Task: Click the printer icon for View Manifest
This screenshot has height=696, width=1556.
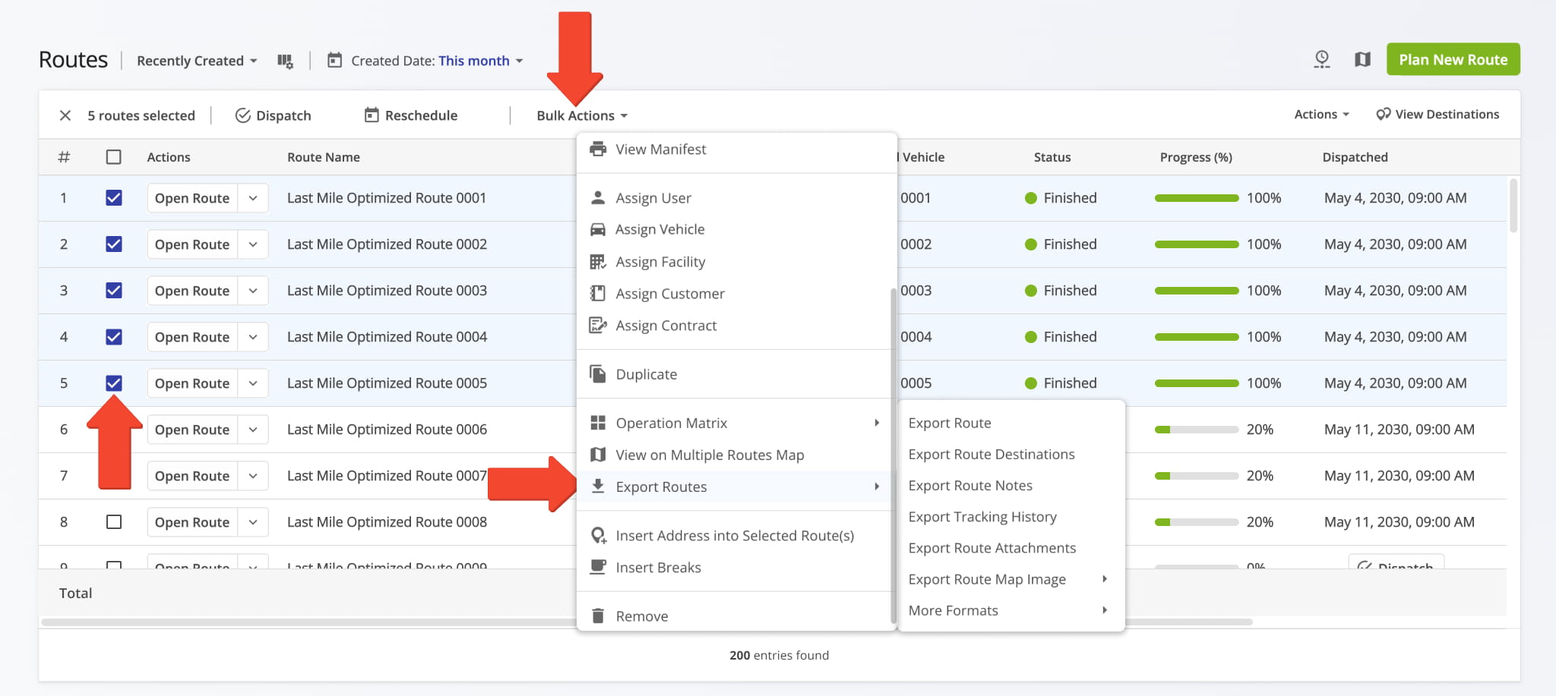Action: click(x=598, y=150)
